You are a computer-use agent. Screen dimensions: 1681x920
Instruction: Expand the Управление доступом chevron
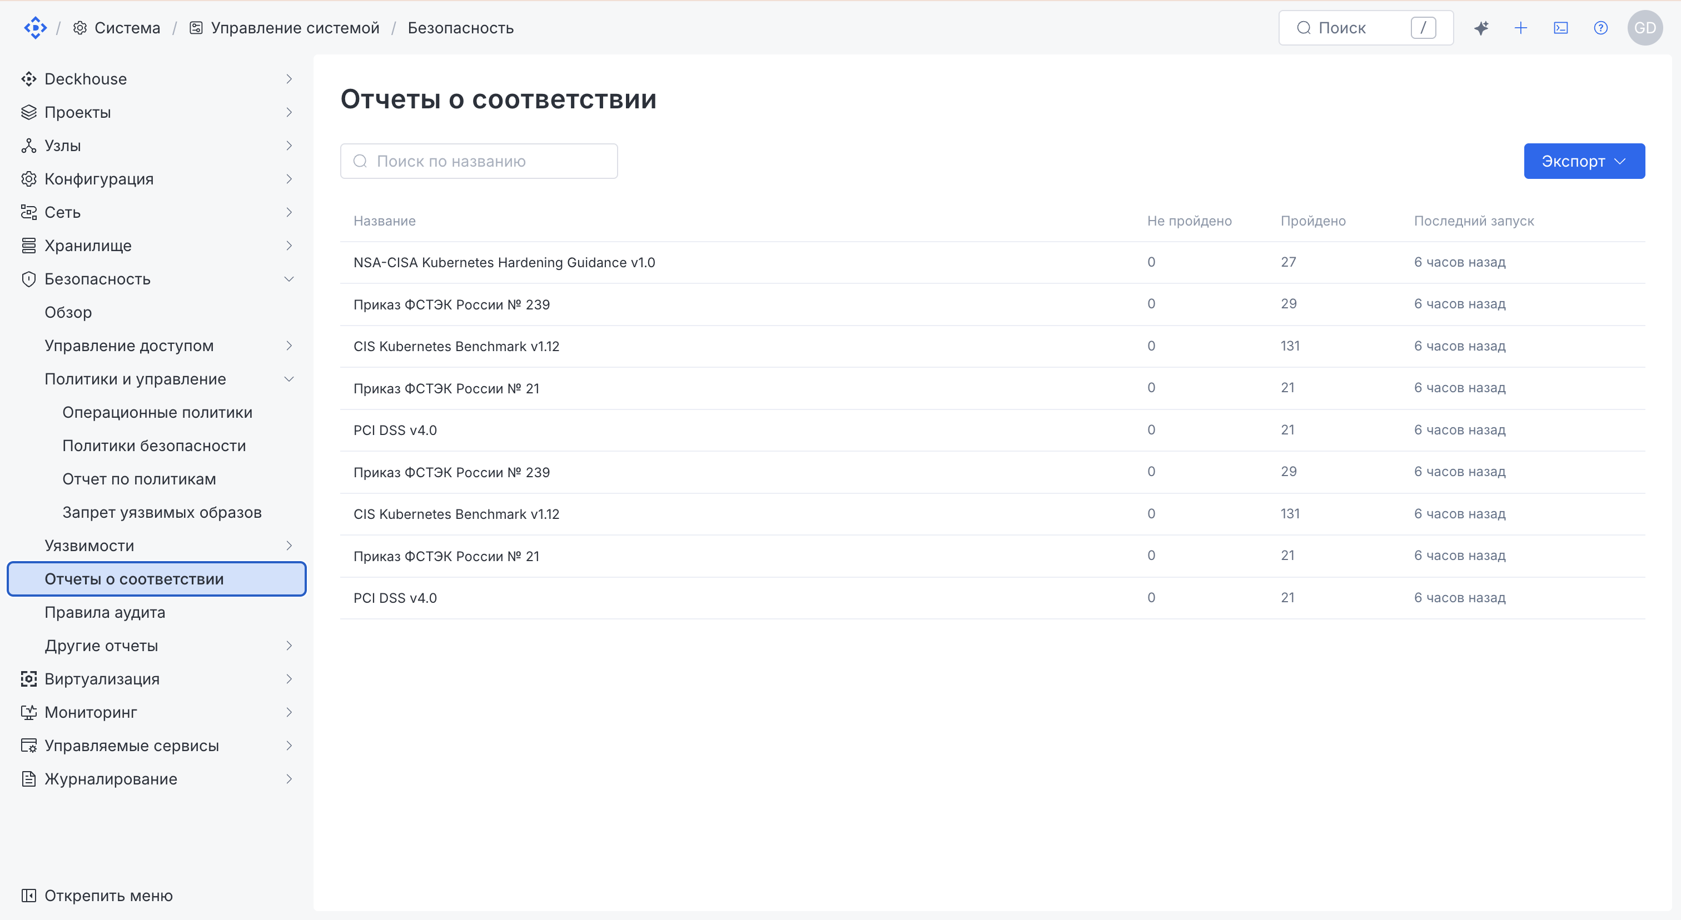pyautogui.click(x=289, y=346)
